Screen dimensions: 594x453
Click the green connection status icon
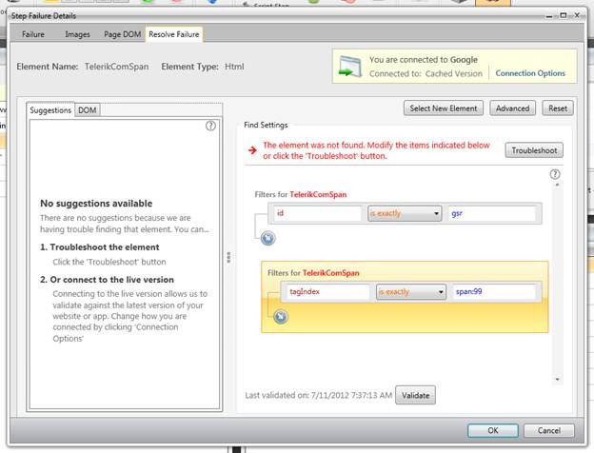tap(350, 68)
